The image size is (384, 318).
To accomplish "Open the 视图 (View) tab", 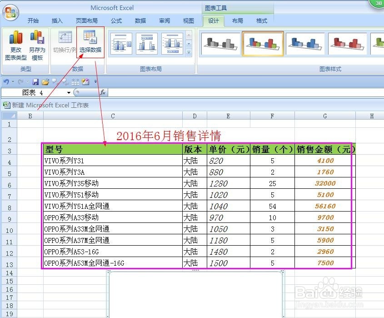I will click(188, 21).
